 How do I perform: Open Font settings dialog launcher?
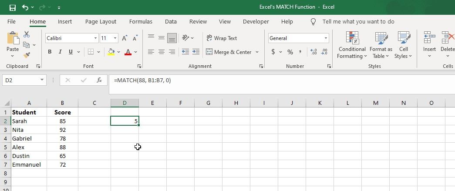[139, 67]
